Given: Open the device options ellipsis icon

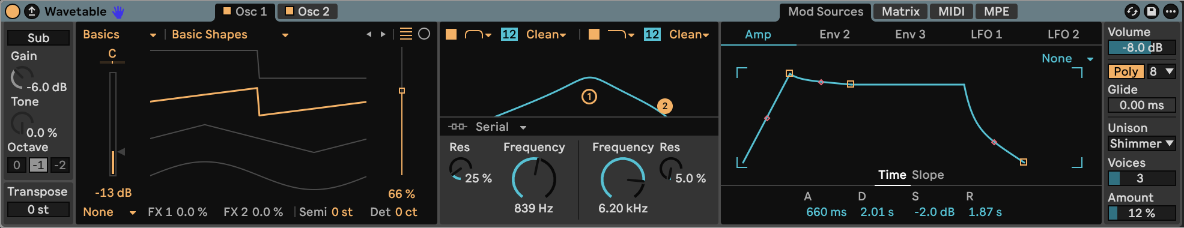Looking at the screenshot, I should pos(1170,11).
